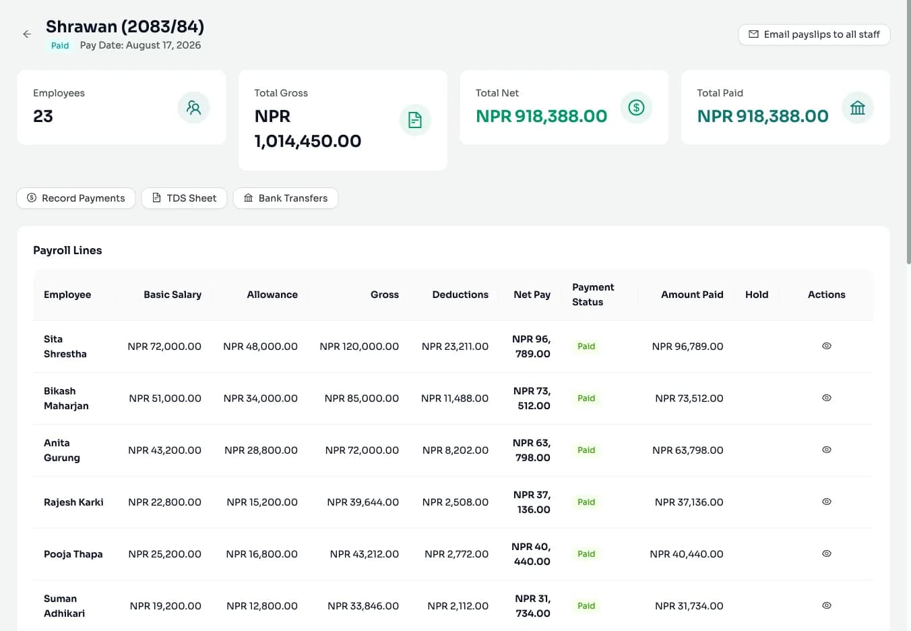Open the TDS Sheet
911x631 pixels.
coord(184,198)
